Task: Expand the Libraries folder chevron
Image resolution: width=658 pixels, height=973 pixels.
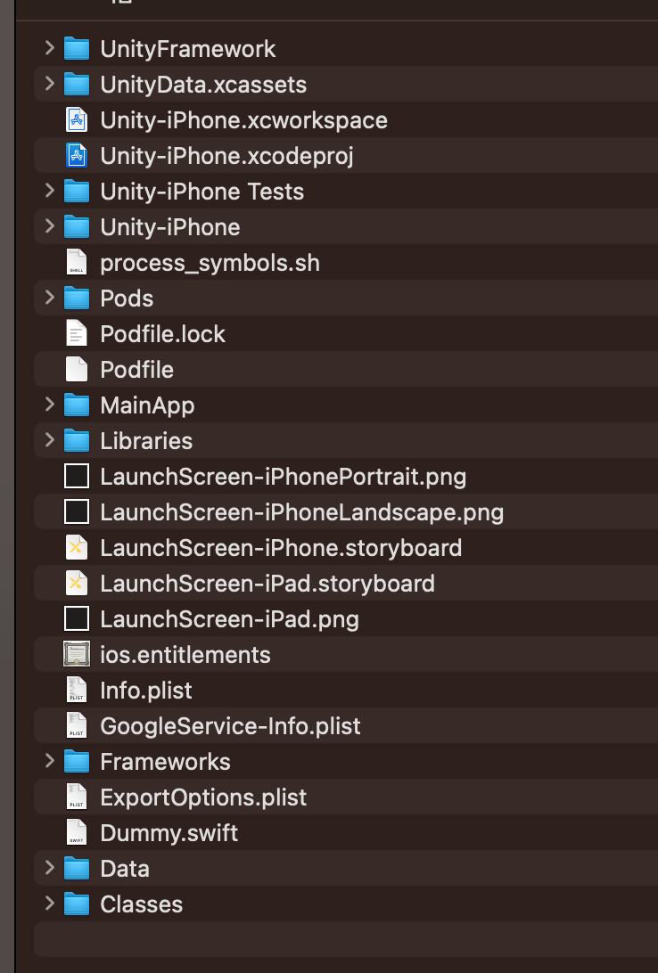Action: coord(50,439)
